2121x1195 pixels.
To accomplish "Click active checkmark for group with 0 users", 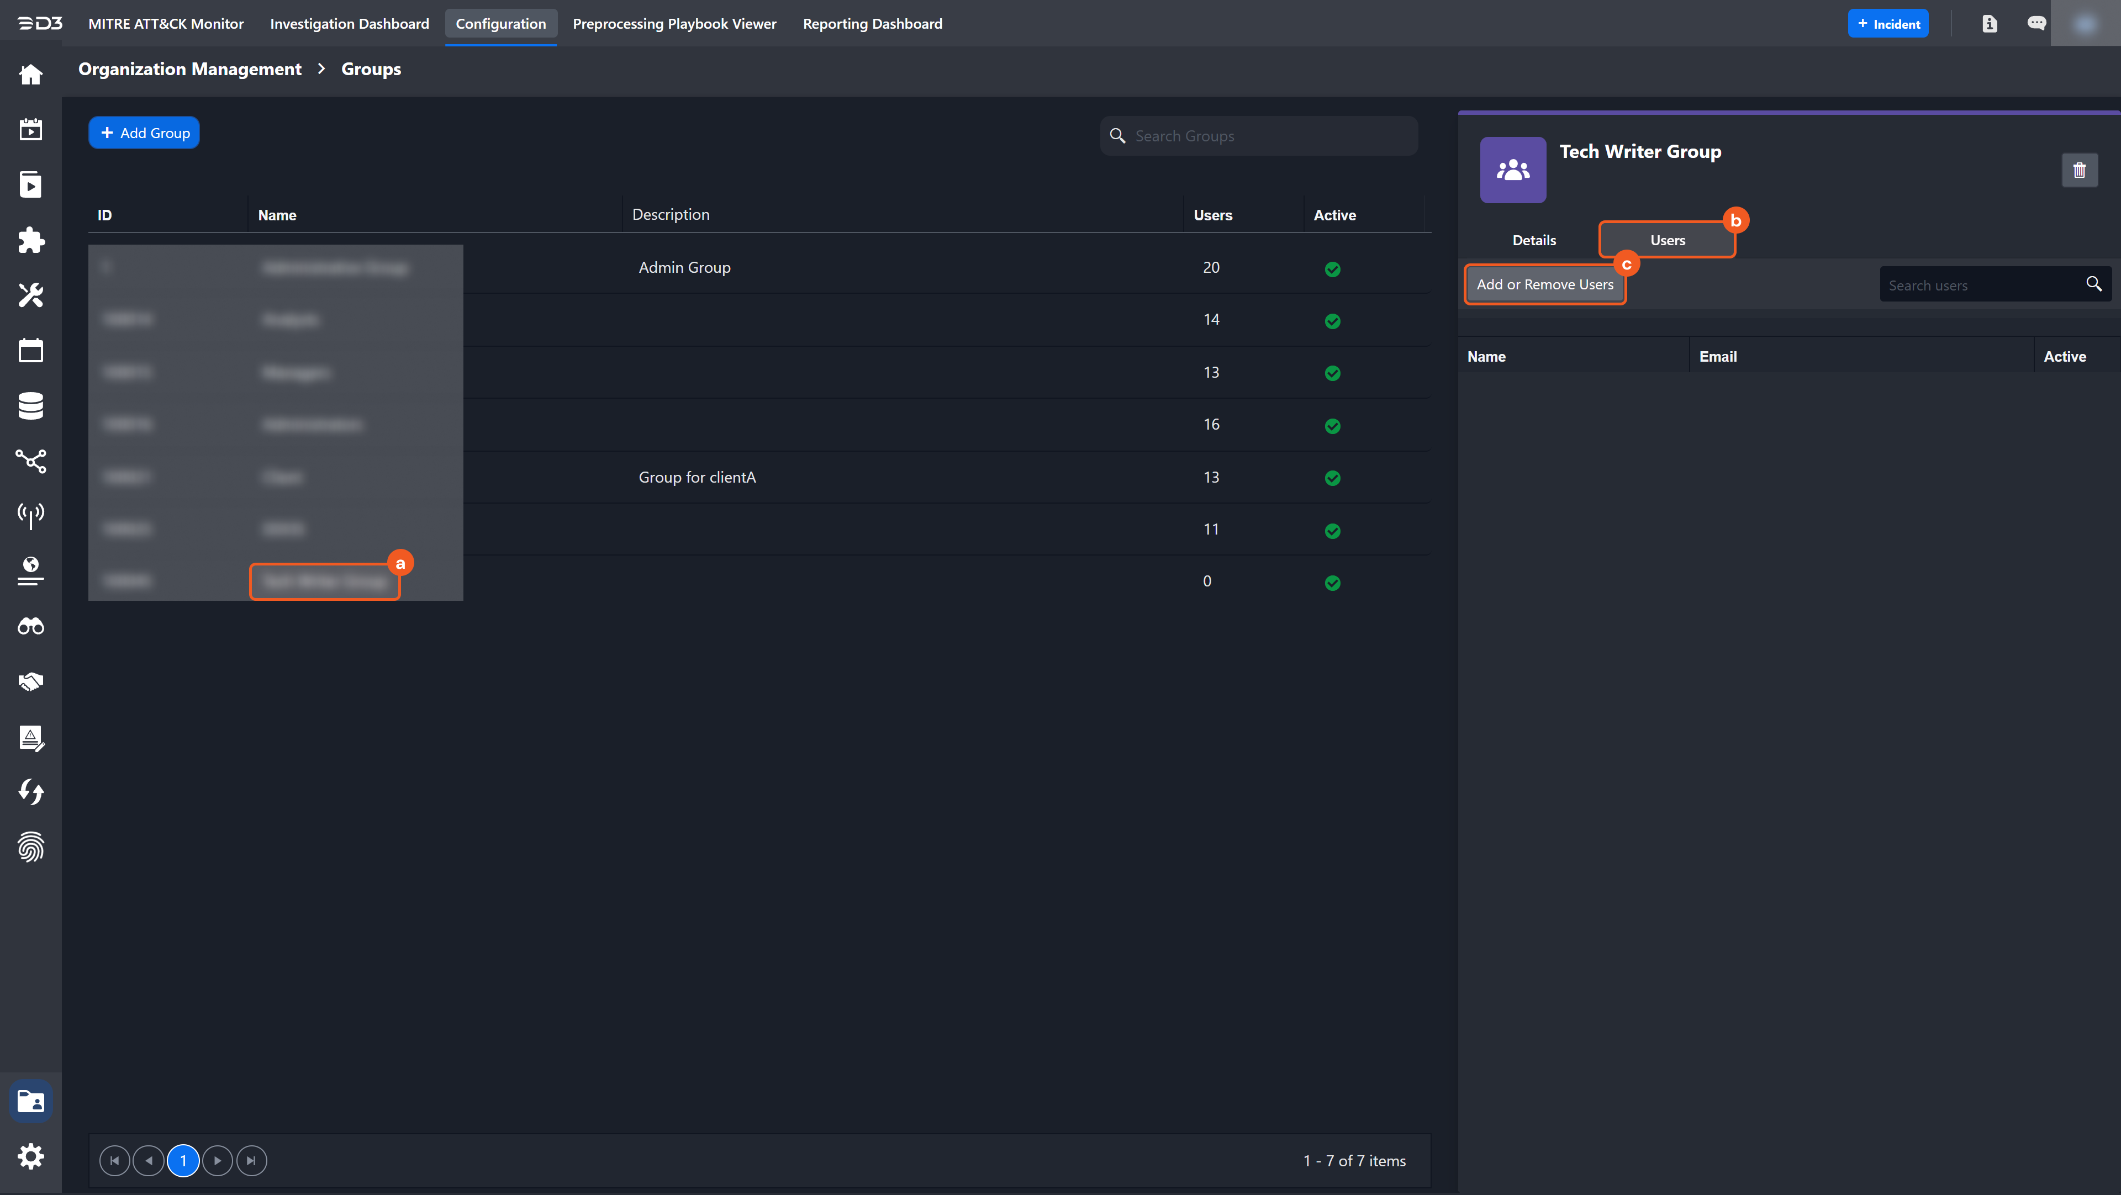I will [x=1332, y=583].
